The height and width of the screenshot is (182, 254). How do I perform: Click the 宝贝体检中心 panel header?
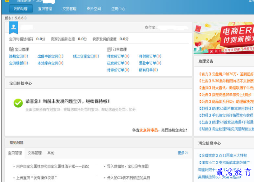(98, 83)
